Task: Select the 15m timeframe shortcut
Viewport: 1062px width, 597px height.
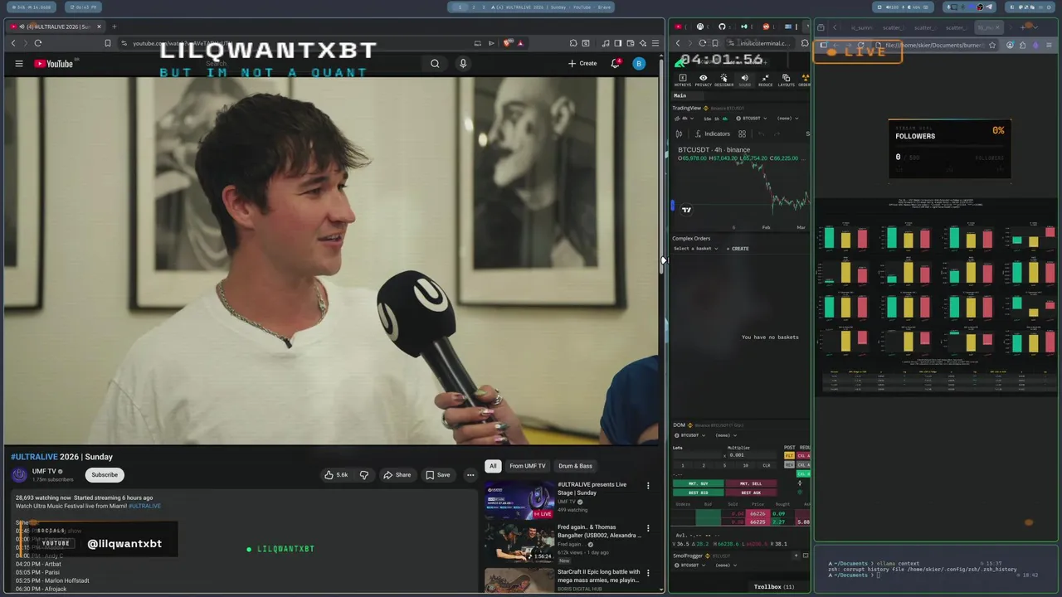Action: [x=707, y=119]
